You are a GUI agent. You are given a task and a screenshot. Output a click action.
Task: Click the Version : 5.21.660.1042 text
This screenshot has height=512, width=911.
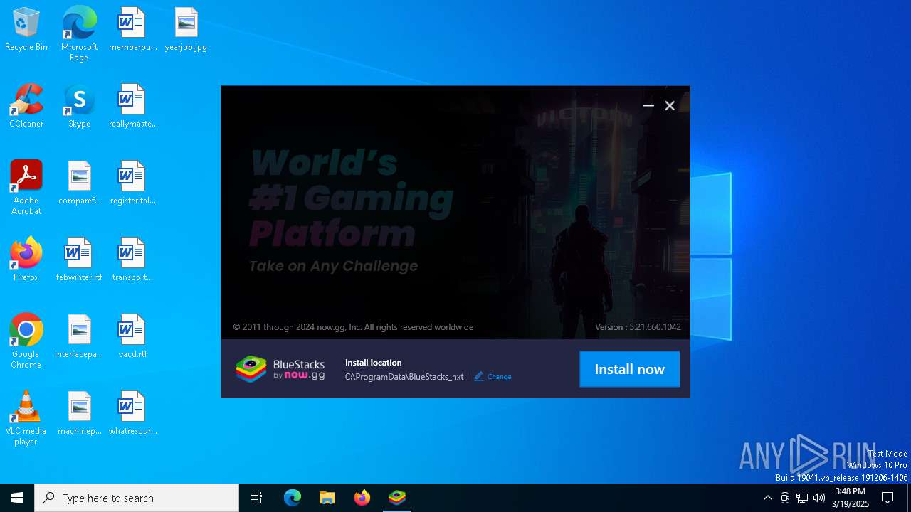tap(638, 327)
